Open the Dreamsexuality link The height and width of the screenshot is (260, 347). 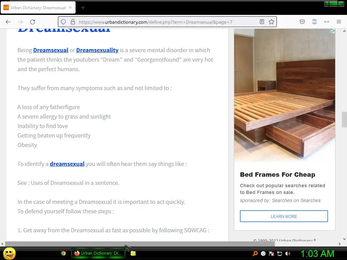97,50
